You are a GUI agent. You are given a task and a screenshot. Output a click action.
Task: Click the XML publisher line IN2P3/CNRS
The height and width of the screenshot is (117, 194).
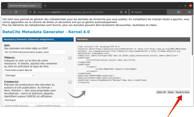(96, 76)
